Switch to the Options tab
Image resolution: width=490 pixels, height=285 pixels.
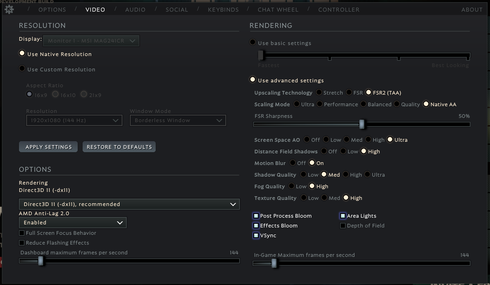[52, 10]
